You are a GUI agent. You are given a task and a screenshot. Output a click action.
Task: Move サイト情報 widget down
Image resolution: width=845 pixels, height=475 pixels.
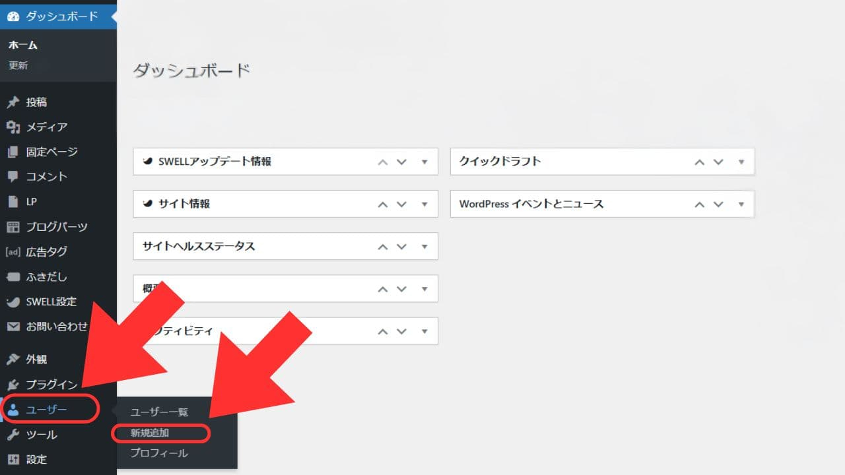coord(401,205)
